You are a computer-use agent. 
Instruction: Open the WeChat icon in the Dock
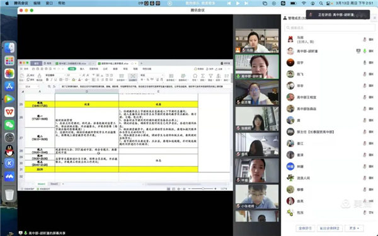(x=9, y=125)
